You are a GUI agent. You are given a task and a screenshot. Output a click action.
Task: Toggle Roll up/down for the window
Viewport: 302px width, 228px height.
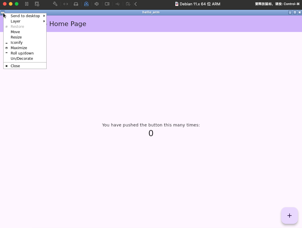click(22, 53)
